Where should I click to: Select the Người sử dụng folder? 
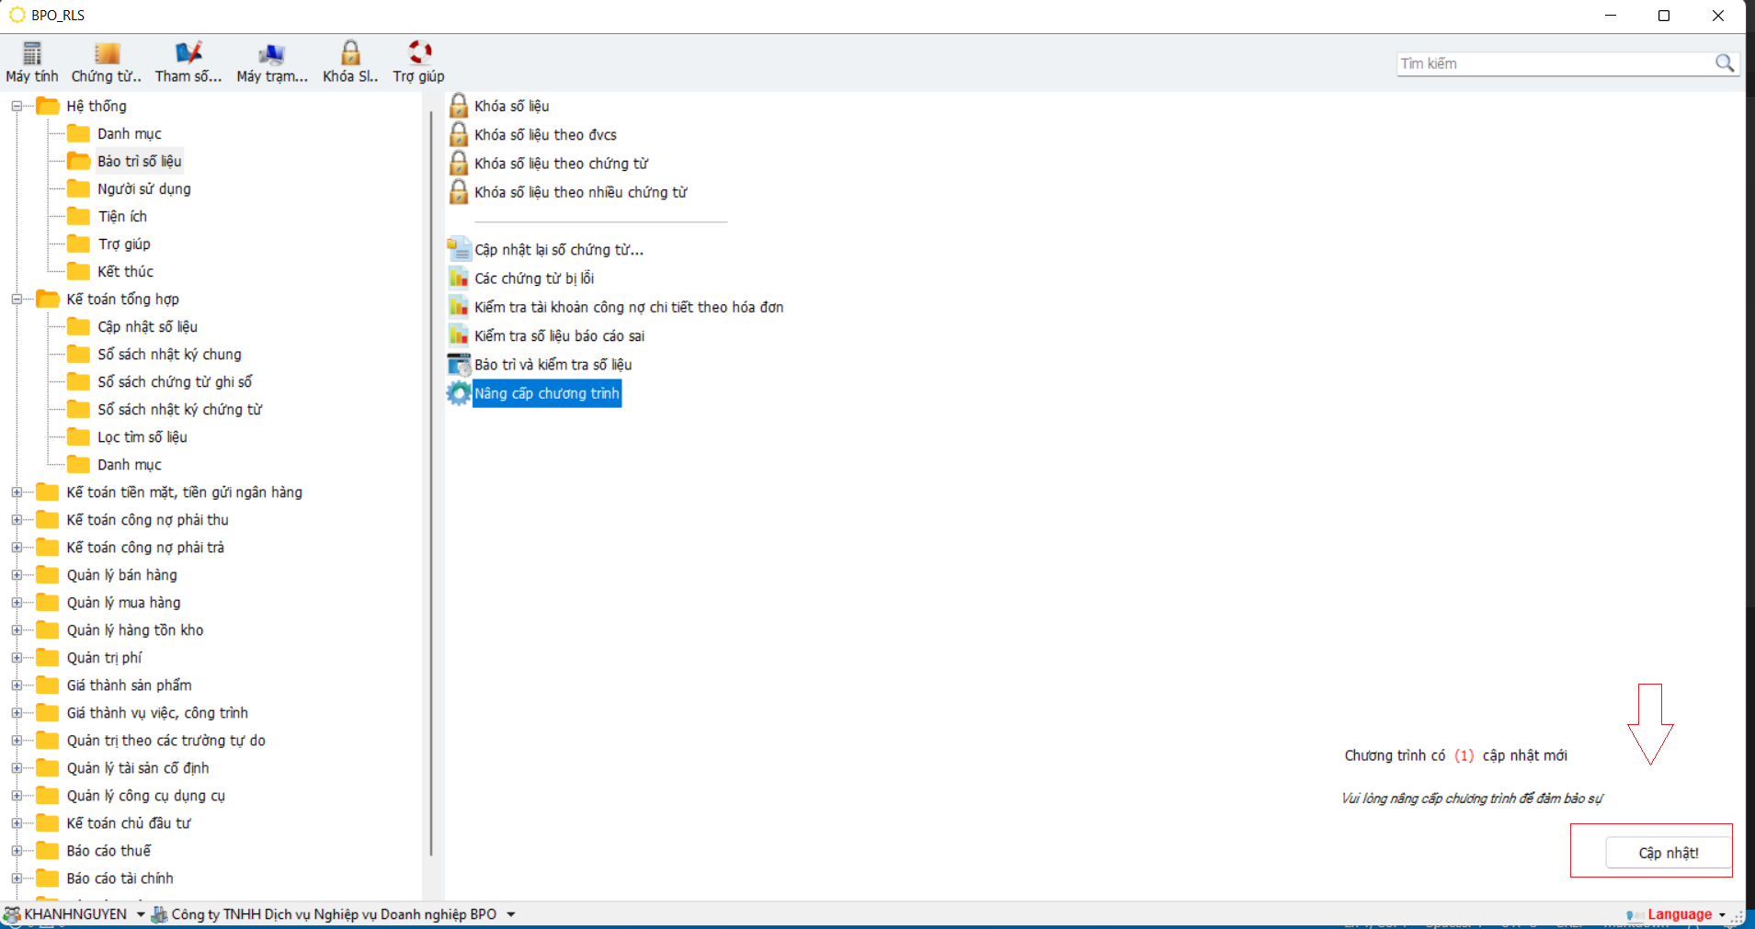pyautogui.click(x=143, y=189)
